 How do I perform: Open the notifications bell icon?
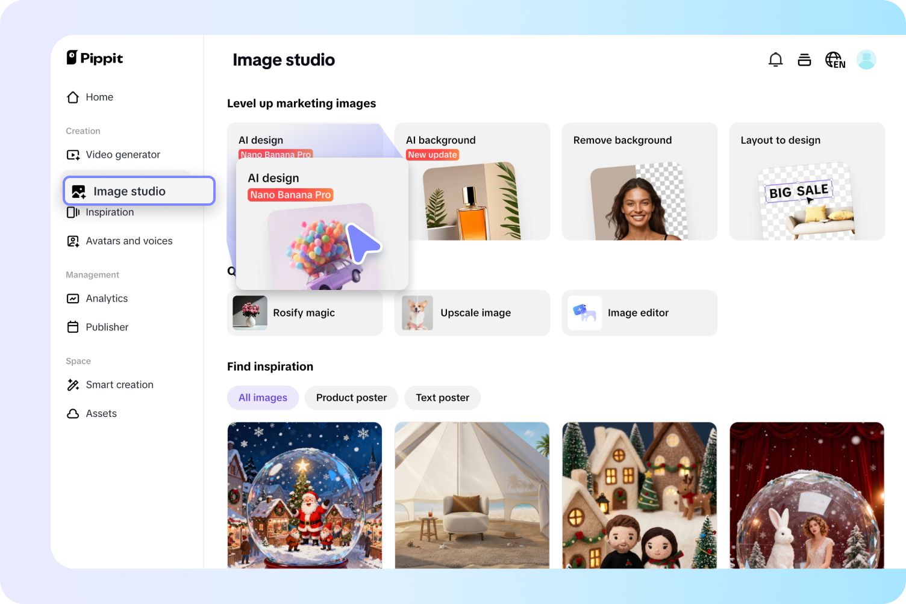tap(775, 60)
